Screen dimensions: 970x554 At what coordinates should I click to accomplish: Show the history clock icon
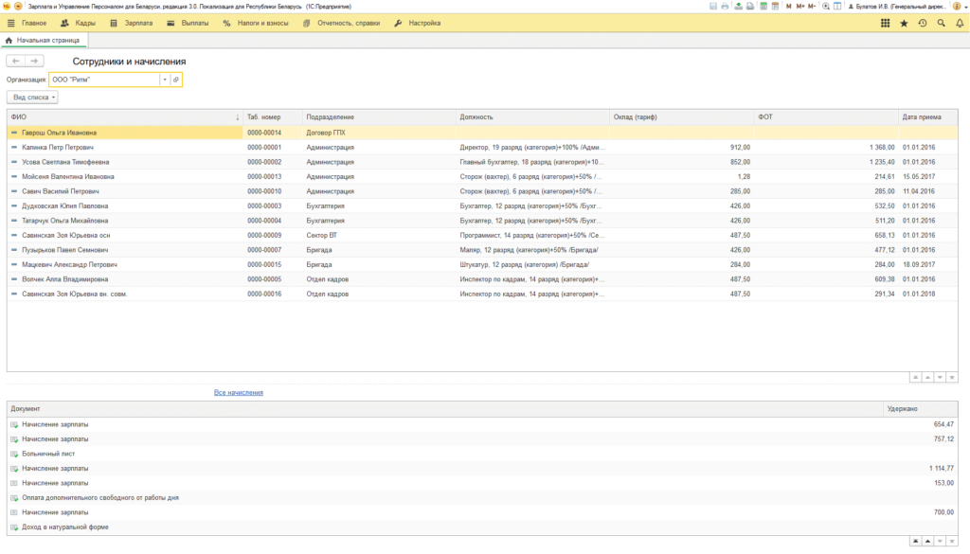pyautogui.click(x=923, y=23)
